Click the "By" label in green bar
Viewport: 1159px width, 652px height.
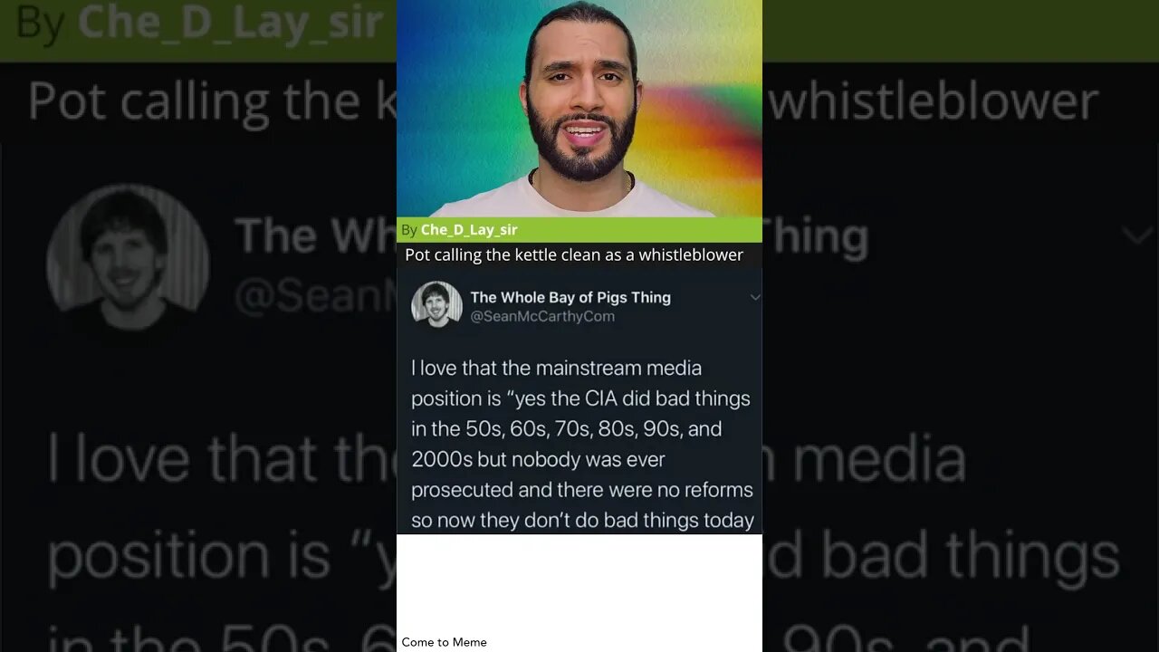point(409,230)
